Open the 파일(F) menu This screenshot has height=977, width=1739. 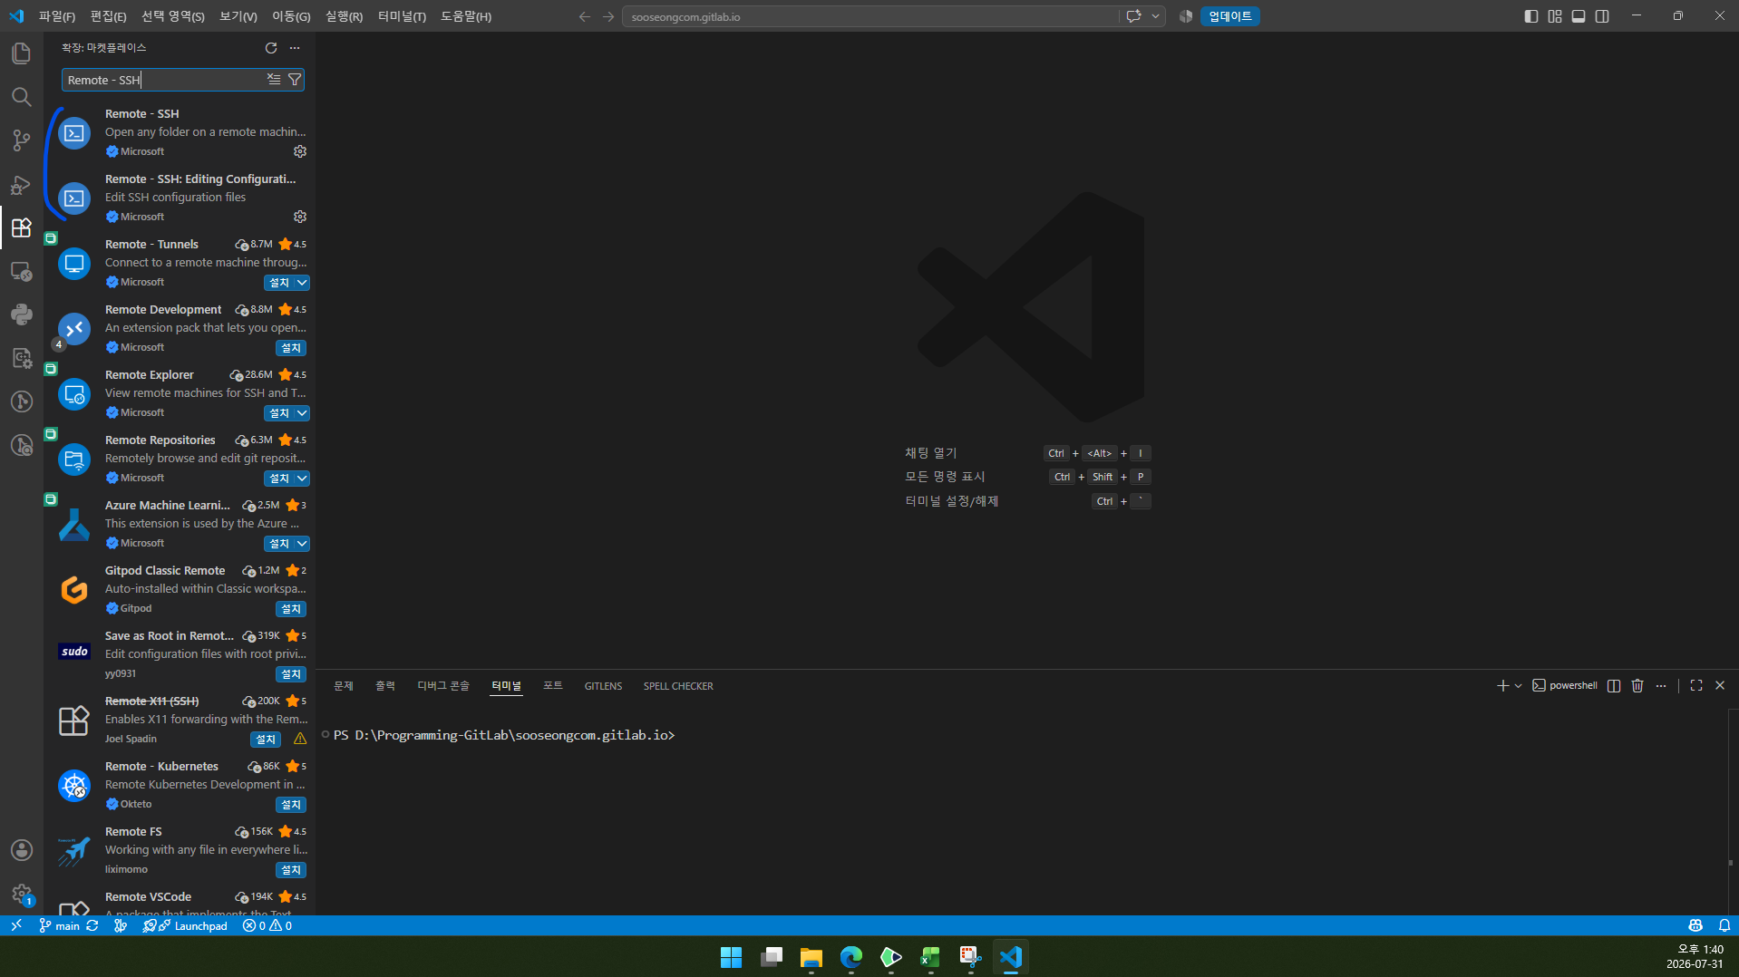[57, 16]
